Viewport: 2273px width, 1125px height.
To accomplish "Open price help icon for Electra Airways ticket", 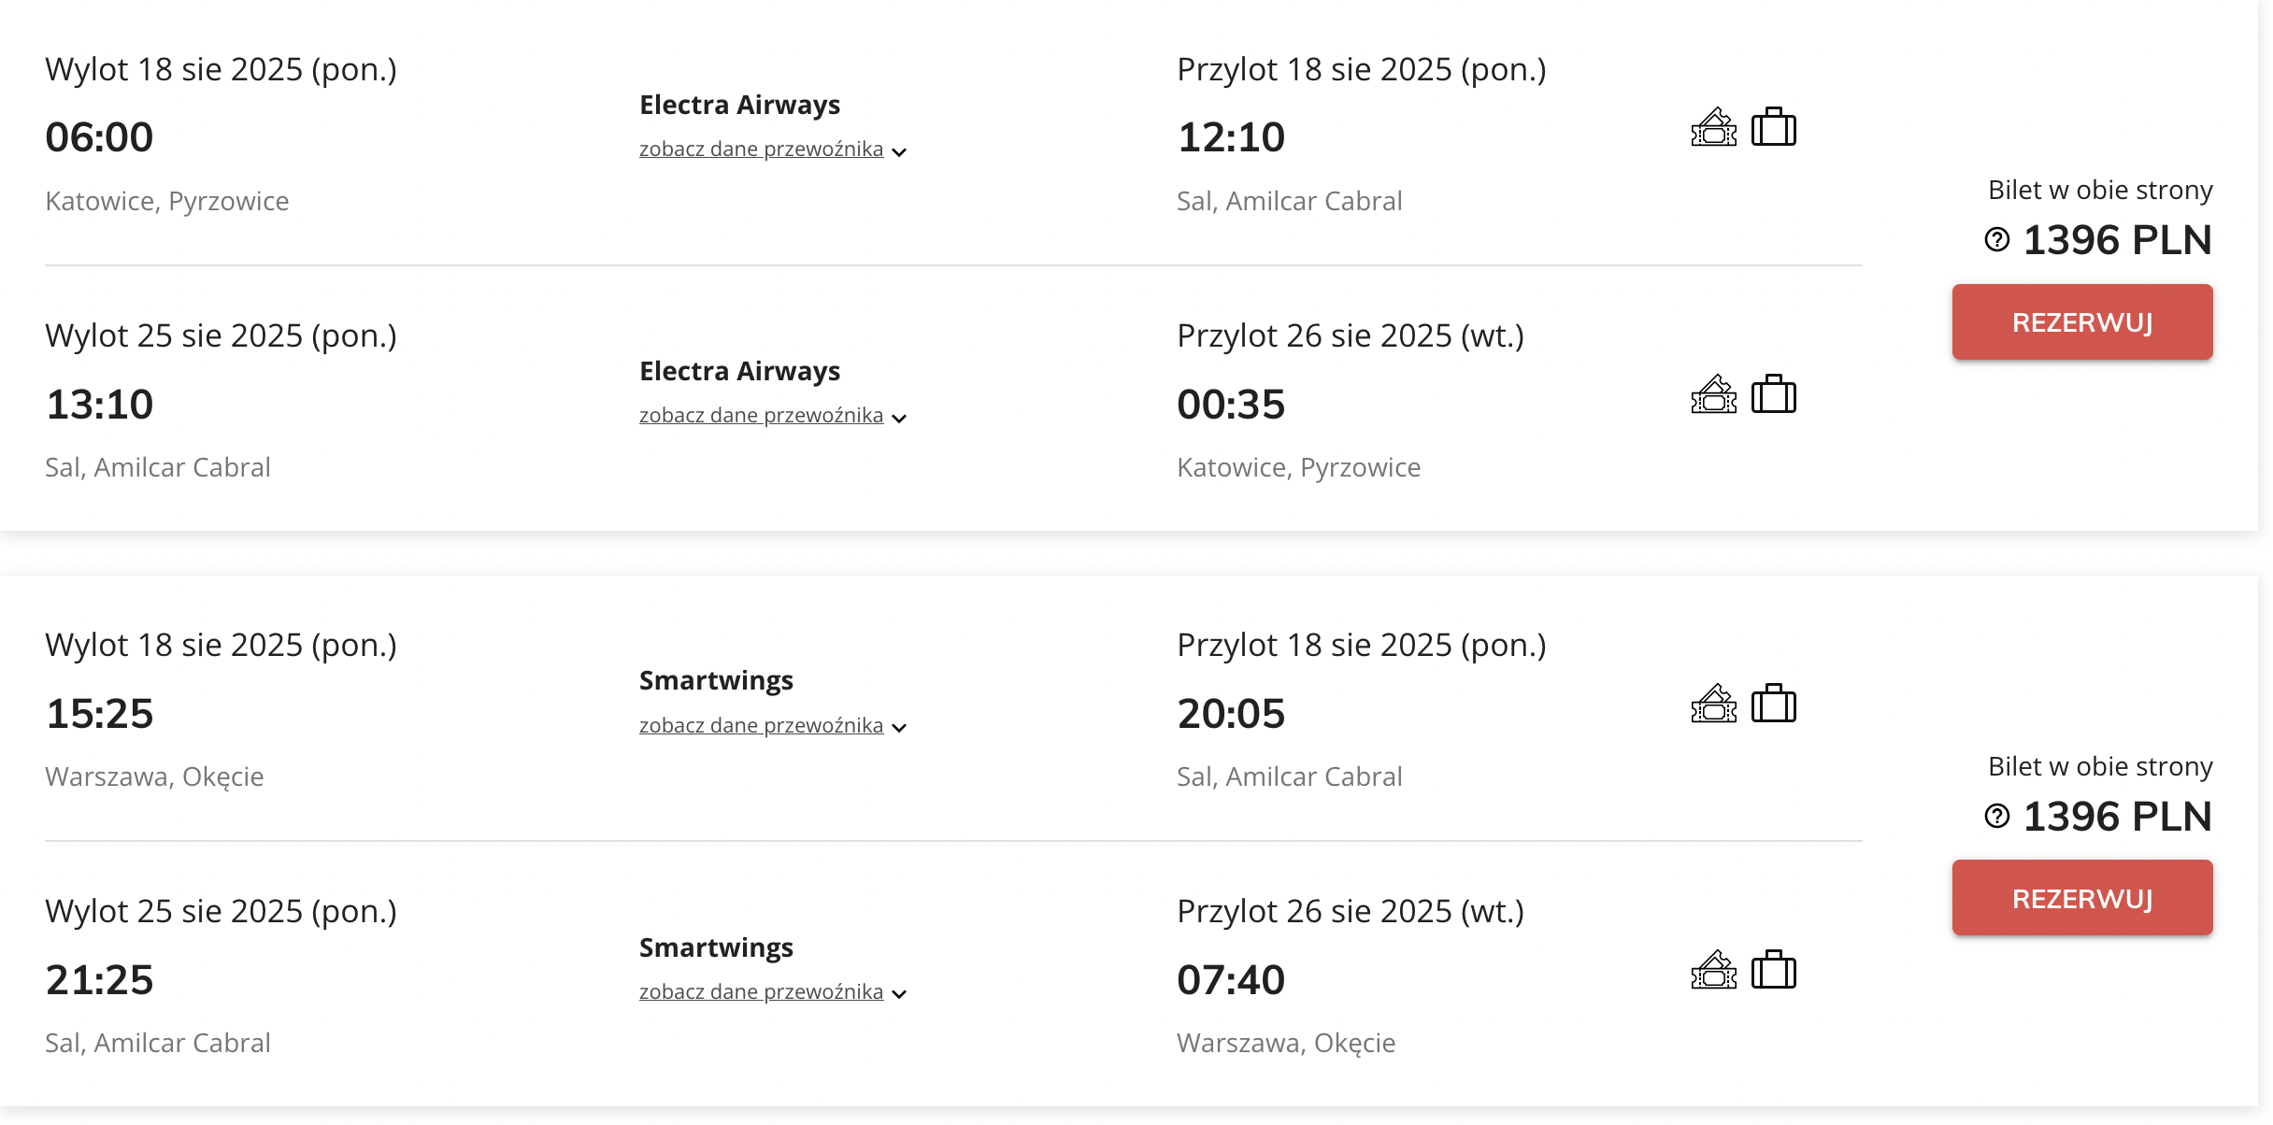I will pyautogui.click(x=1996, y=240).
